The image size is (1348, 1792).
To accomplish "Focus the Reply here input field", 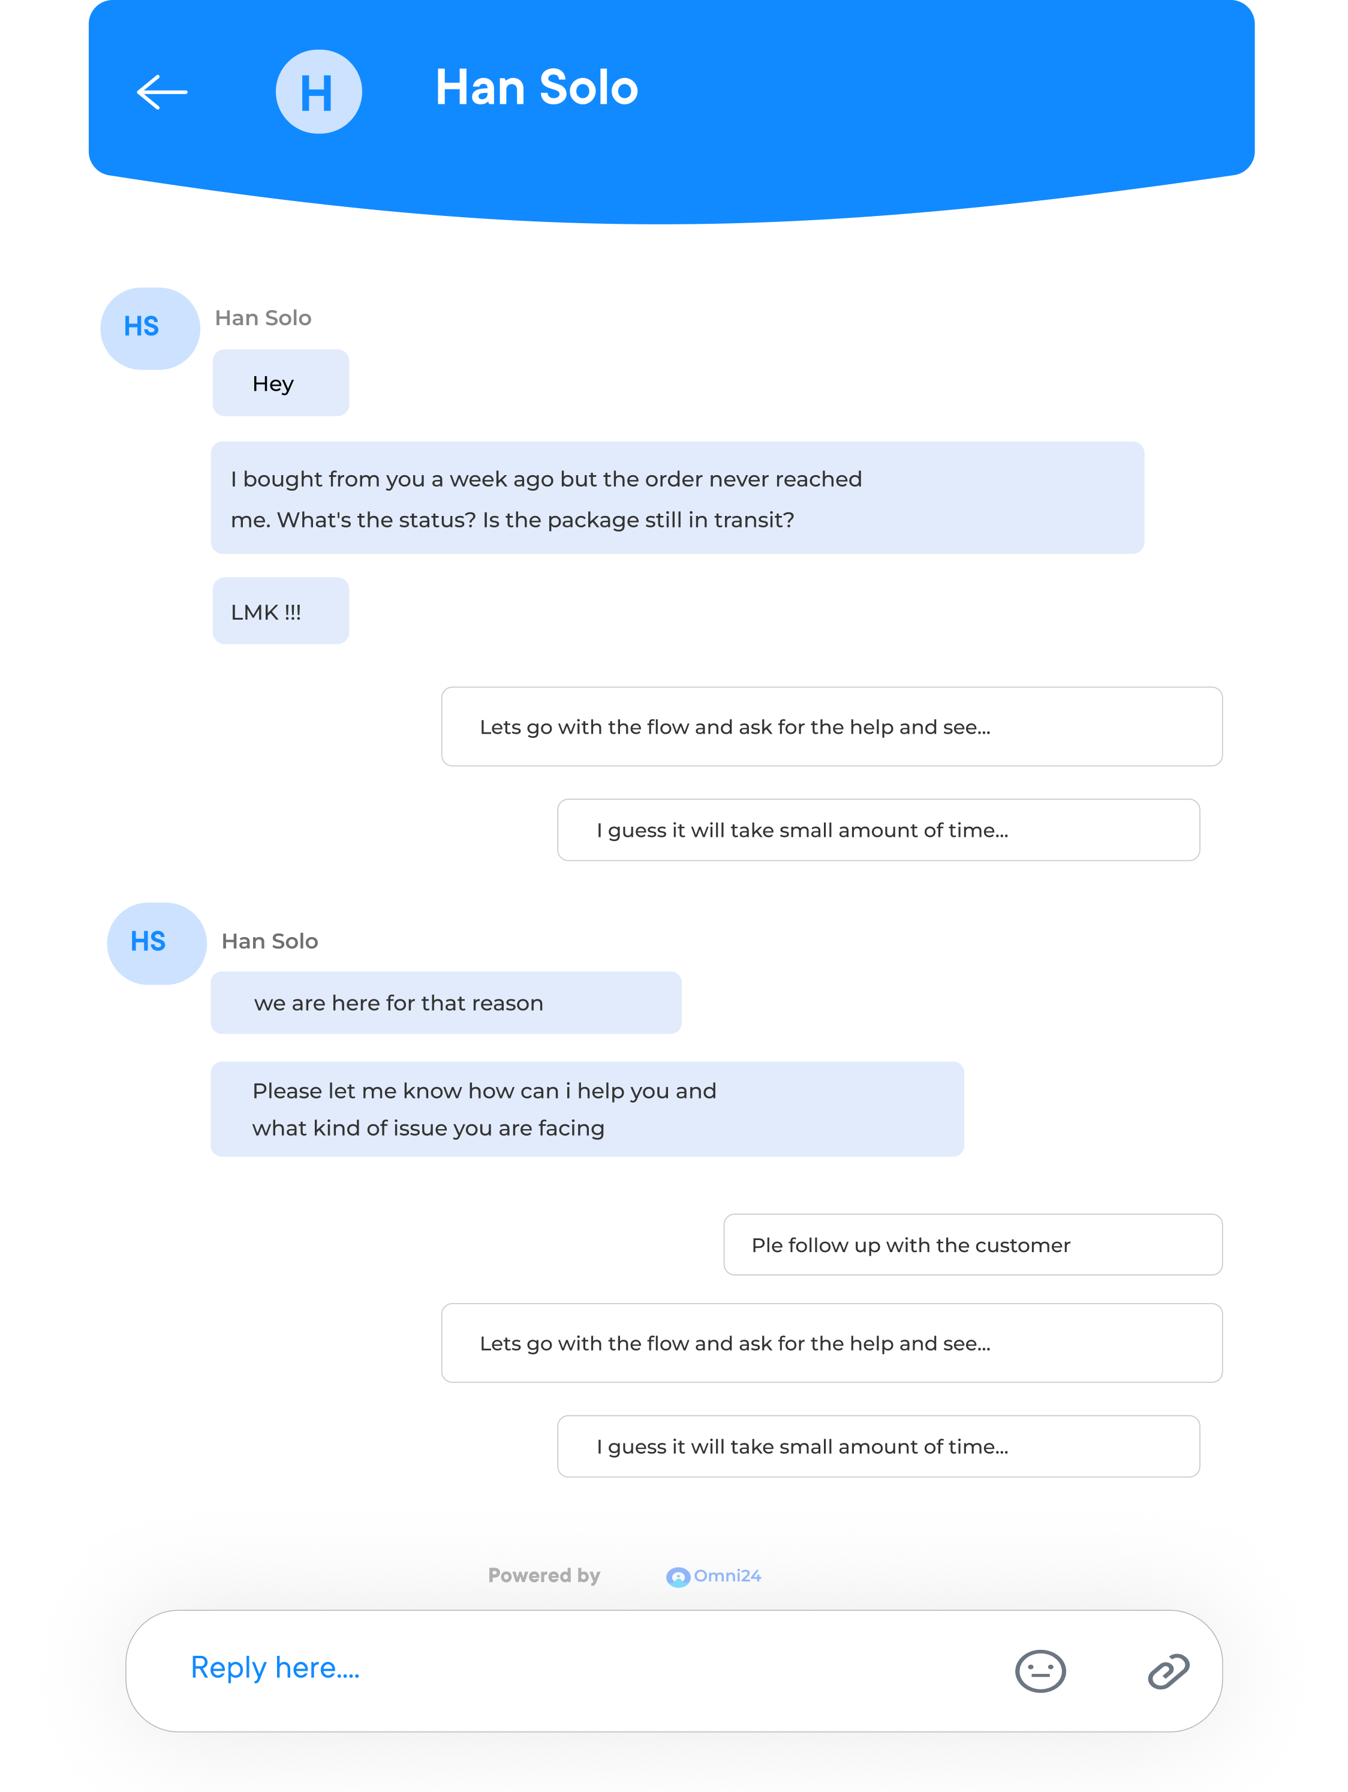I will (x=673, y=1670).
